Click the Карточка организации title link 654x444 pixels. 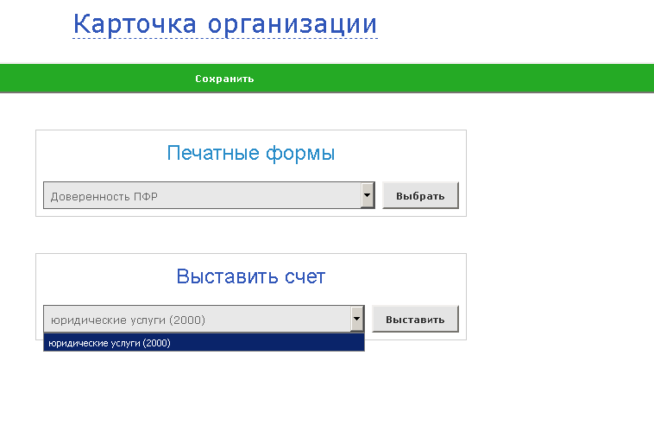tap(225, 24)
